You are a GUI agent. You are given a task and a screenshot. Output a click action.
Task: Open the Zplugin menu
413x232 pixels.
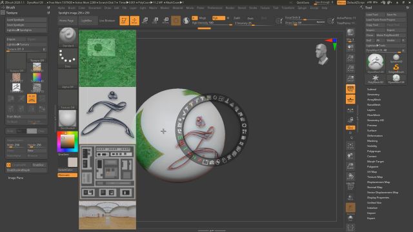click(x=302, y=8)
